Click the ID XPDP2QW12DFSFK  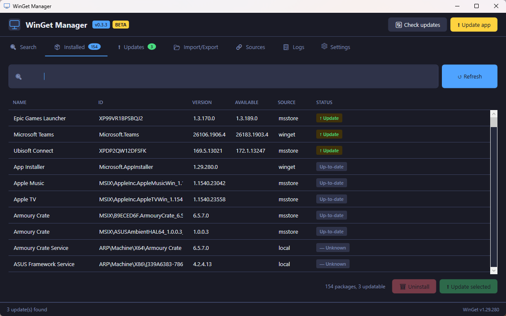[x=123, y=151]
